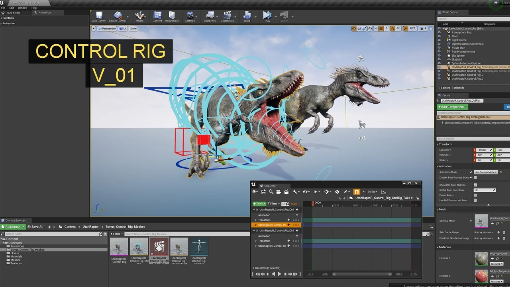Screen dimensions: 510x287
Task: Open the Window menu
Action: click(x=23, y=8)
